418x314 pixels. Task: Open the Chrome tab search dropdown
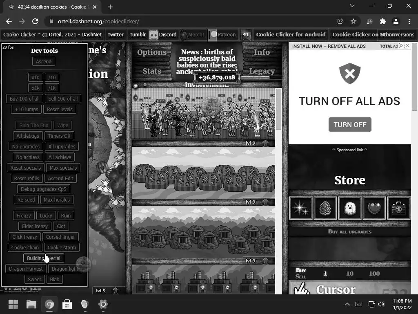tap(352, 6)
